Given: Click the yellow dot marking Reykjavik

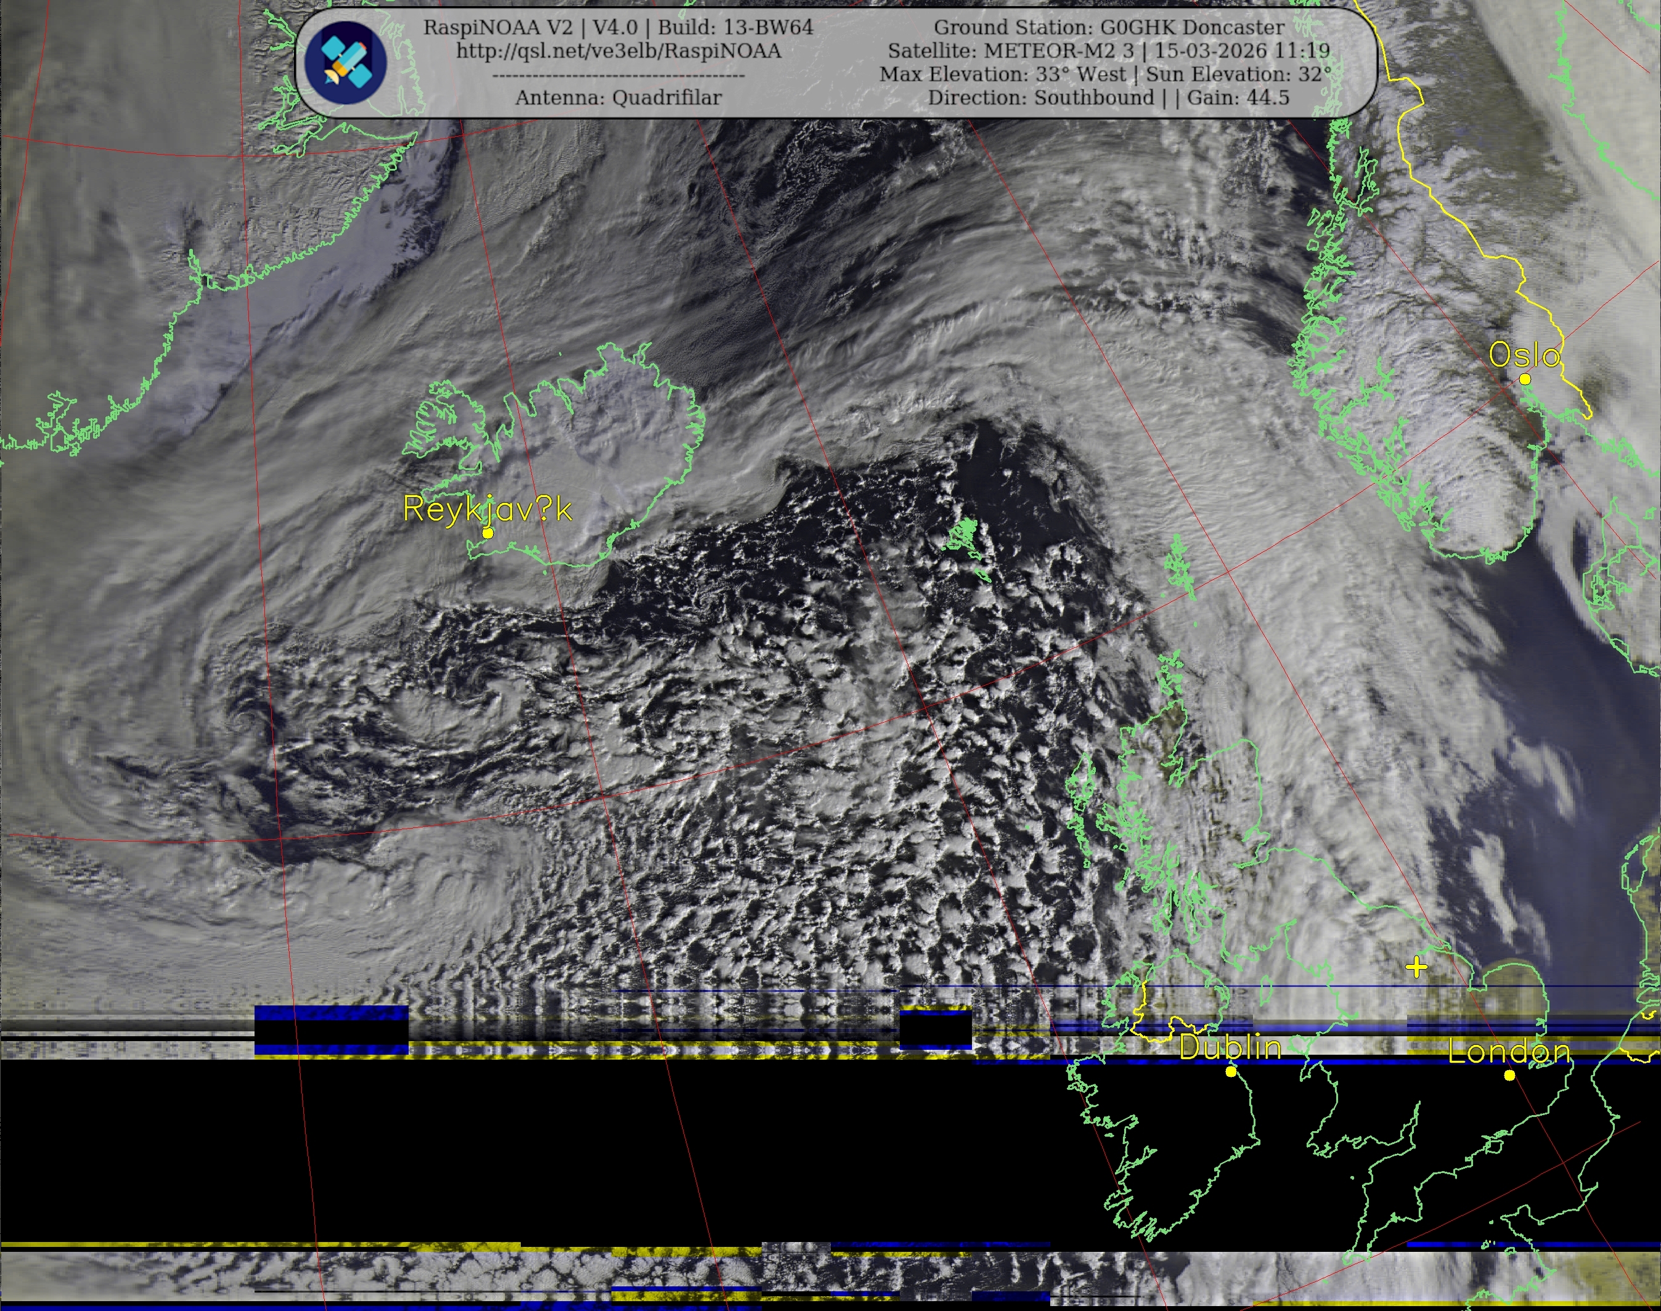Looking at the screenshot, I should click(x=488, y=533).
